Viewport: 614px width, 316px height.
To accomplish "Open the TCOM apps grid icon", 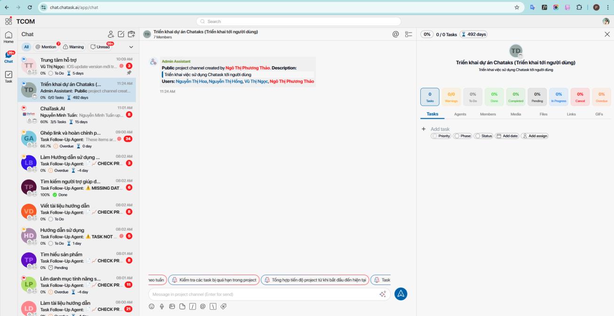I will point(8,21).
